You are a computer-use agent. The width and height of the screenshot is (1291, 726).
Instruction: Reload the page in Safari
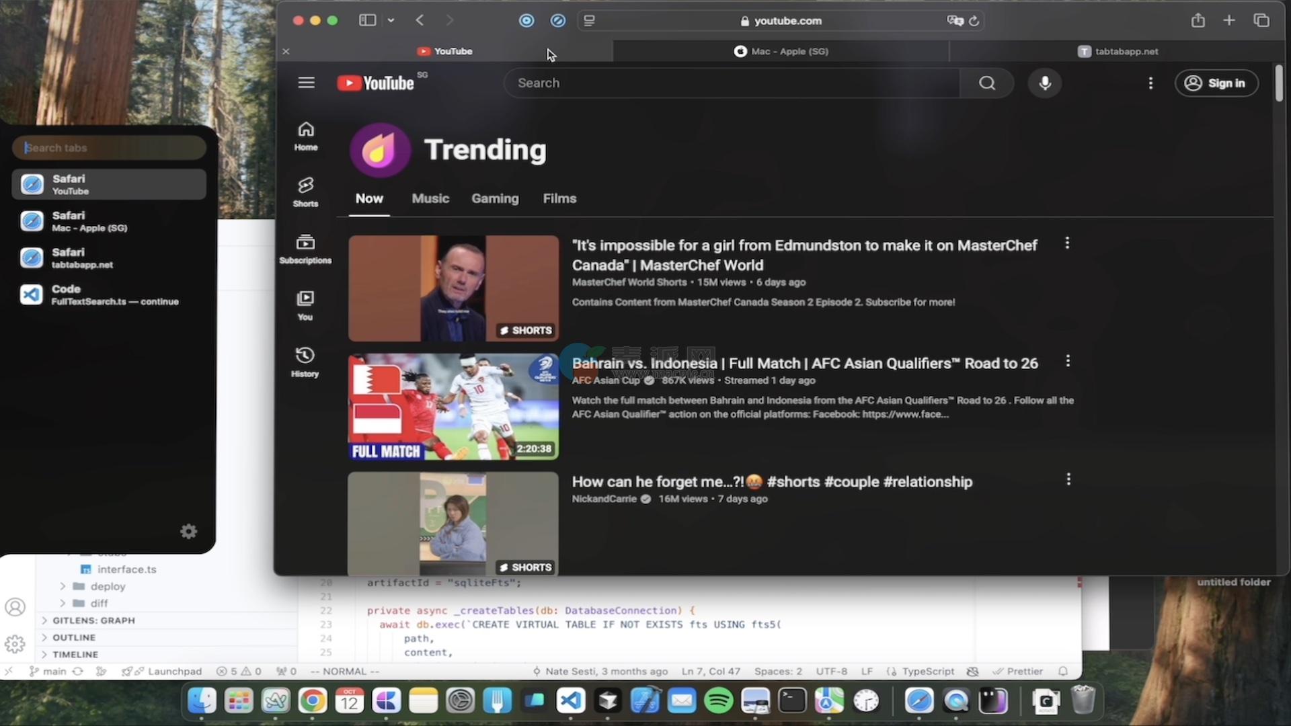(974, 21)
